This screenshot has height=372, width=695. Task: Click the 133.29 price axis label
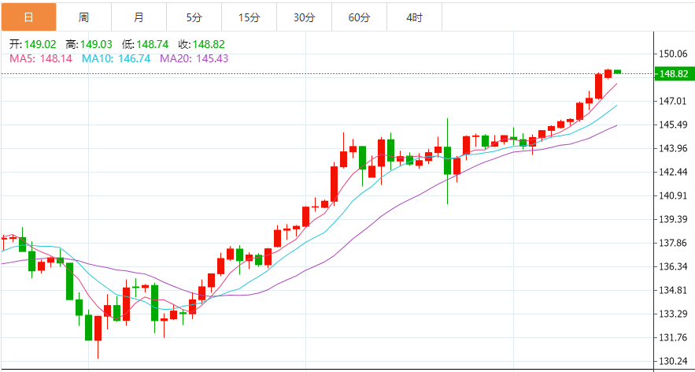click(675, 314)
